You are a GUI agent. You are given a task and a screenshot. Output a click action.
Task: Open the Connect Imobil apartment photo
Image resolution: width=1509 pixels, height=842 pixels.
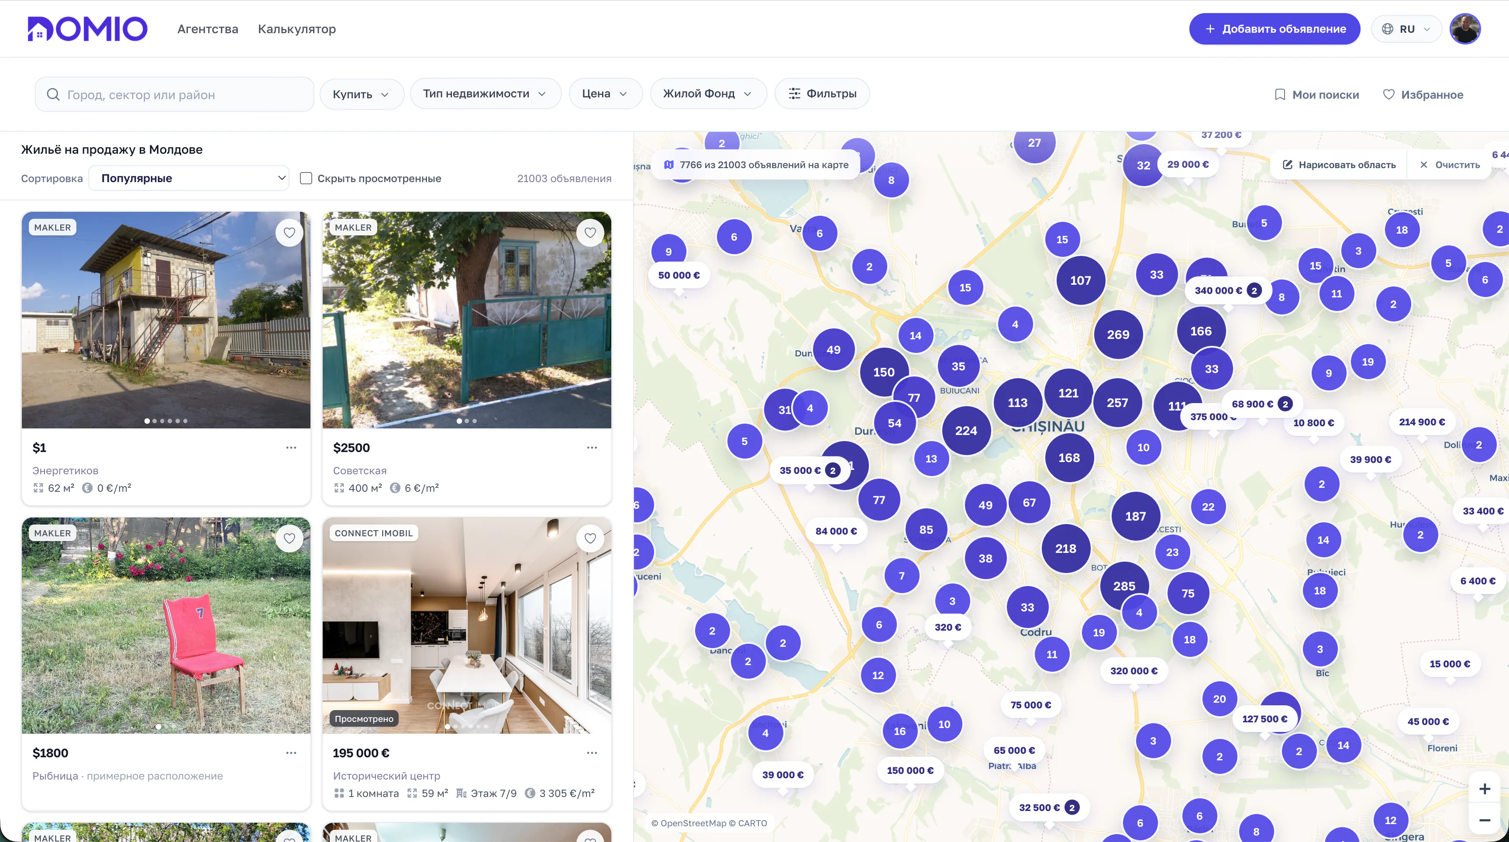click(466, 625)
